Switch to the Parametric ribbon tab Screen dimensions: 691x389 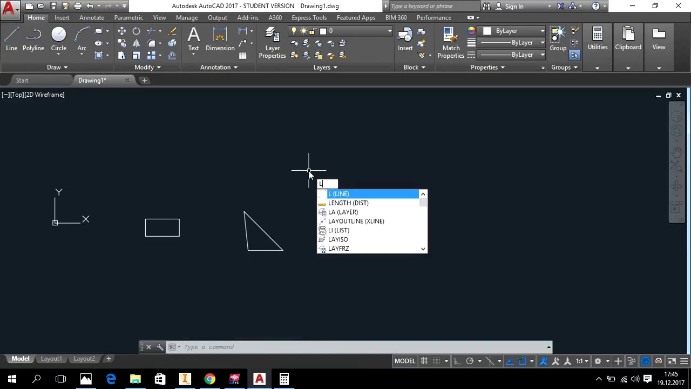(x=128, y=18)
